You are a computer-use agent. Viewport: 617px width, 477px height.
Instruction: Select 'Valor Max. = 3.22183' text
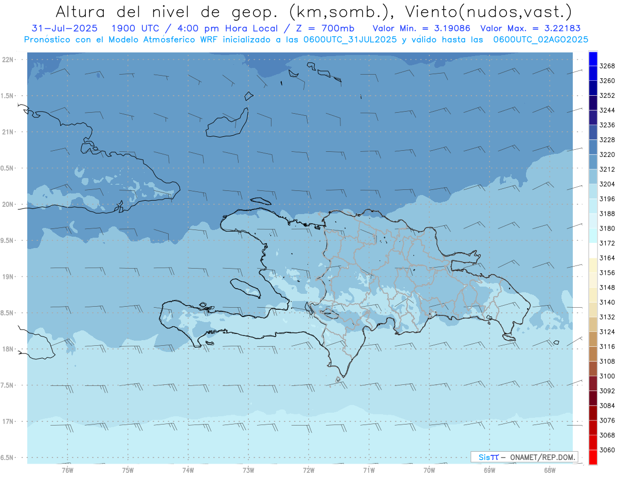coord(530,28)
